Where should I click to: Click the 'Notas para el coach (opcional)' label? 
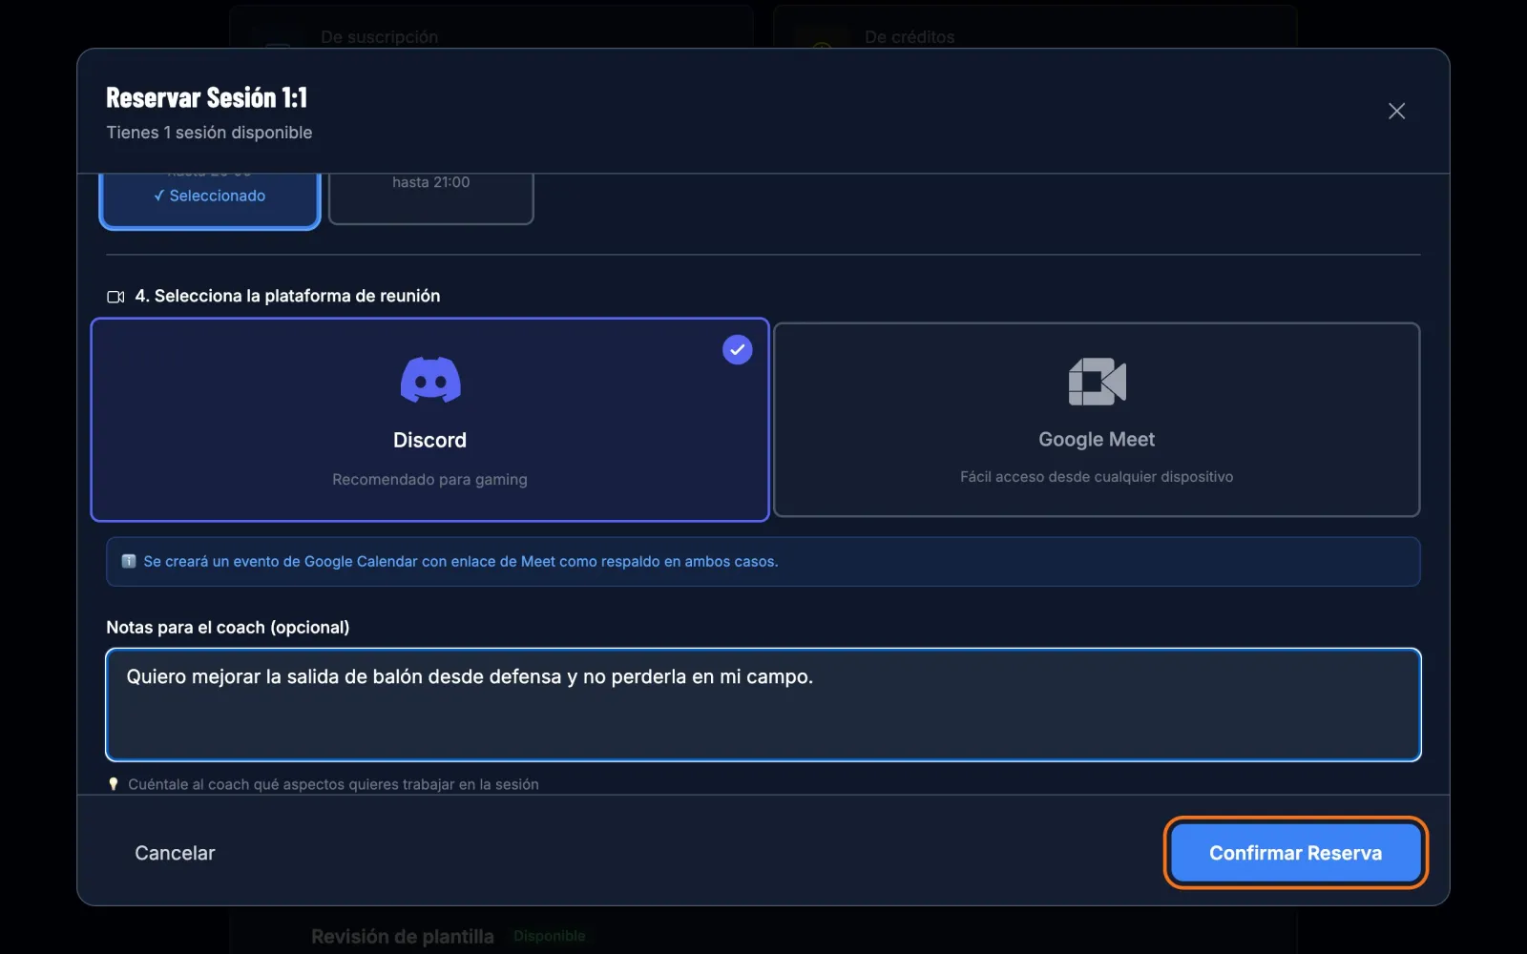(x=227, y=627)
